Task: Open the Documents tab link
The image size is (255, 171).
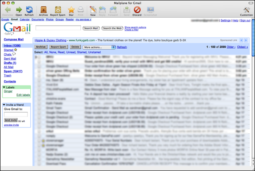Action: point(38,19)
